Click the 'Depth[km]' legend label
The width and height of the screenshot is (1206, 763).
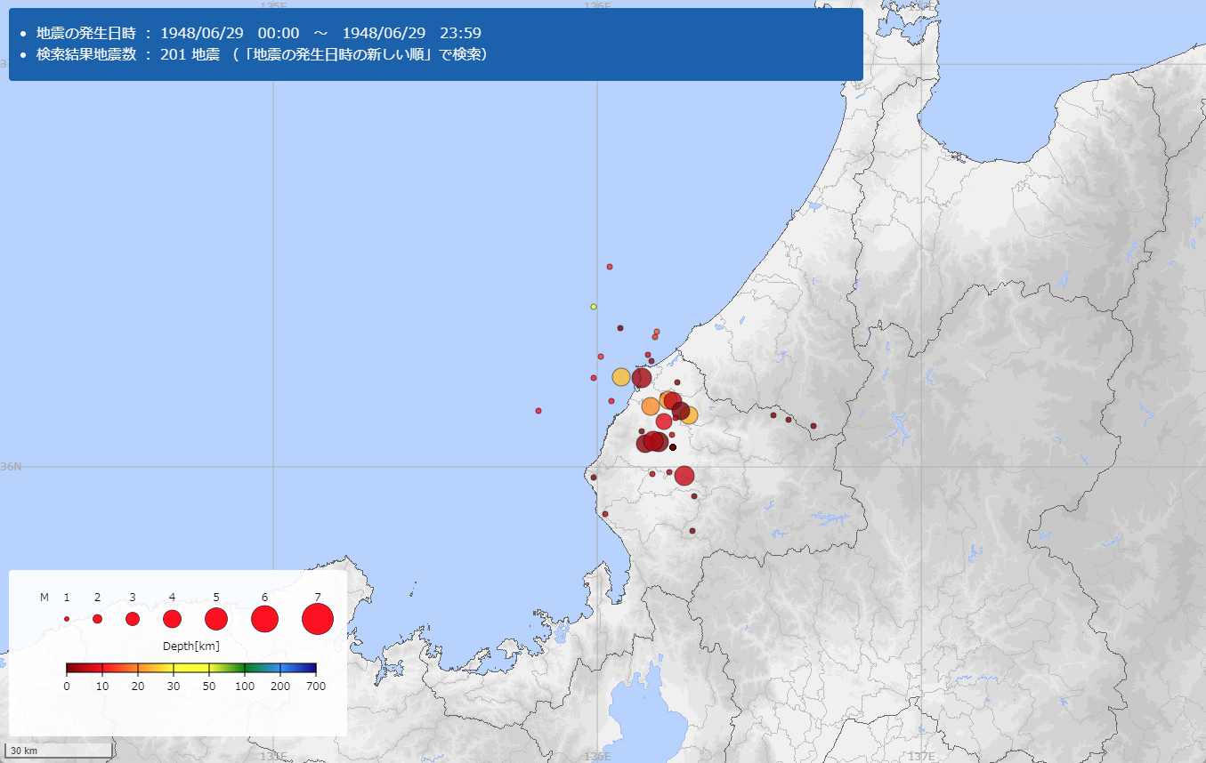191,647
